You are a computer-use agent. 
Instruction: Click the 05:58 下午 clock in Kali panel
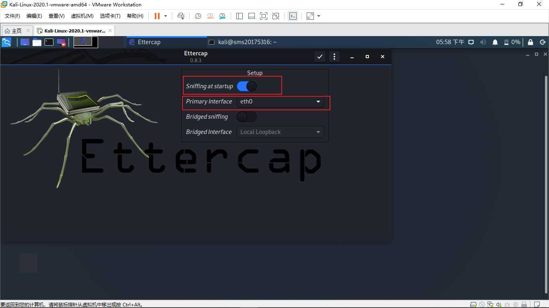click(450, 42)
